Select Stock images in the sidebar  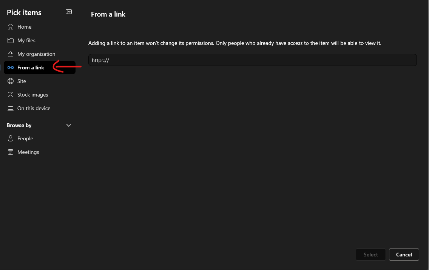tap(32, 95)
